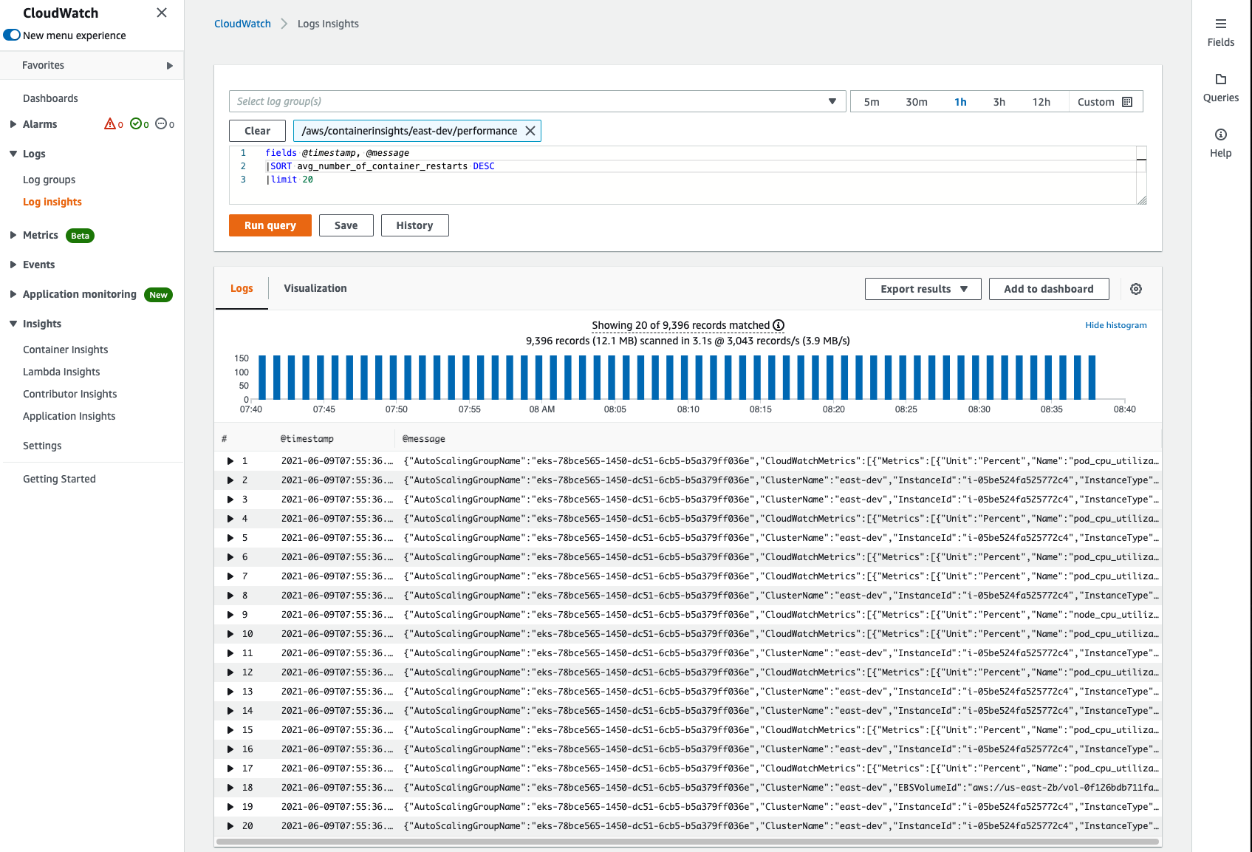Screen dimensions: 1252x852
Task: Switch to the Visualization tab
Action: click(x=315, y=288)
